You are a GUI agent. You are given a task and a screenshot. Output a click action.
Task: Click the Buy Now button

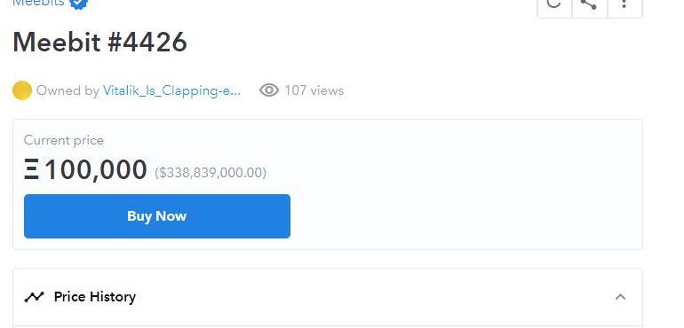coord(157,216)
